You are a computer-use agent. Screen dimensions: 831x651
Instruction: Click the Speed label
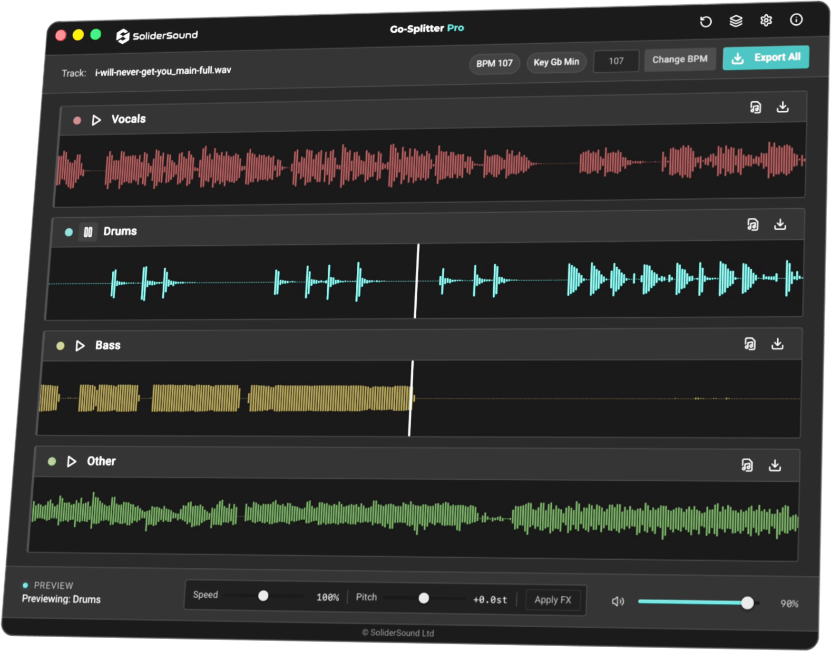[205, 595]
